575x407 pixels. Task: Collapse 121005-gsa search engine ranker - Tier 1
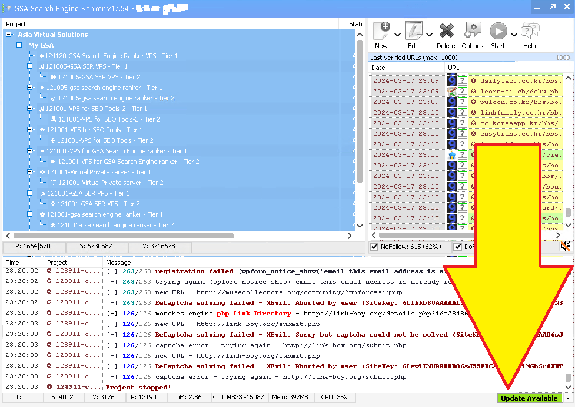[29, 88]
